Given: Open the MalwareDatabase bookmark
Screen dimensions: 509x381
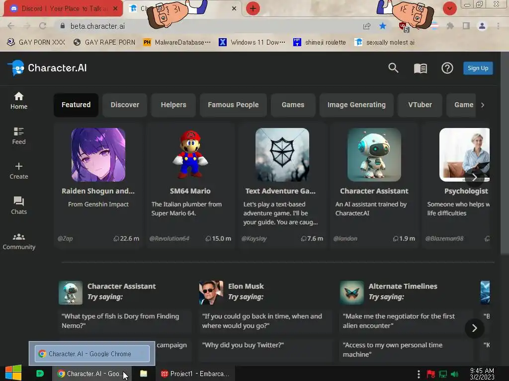Looking at the screenshot, I should (x=177, y=43).
